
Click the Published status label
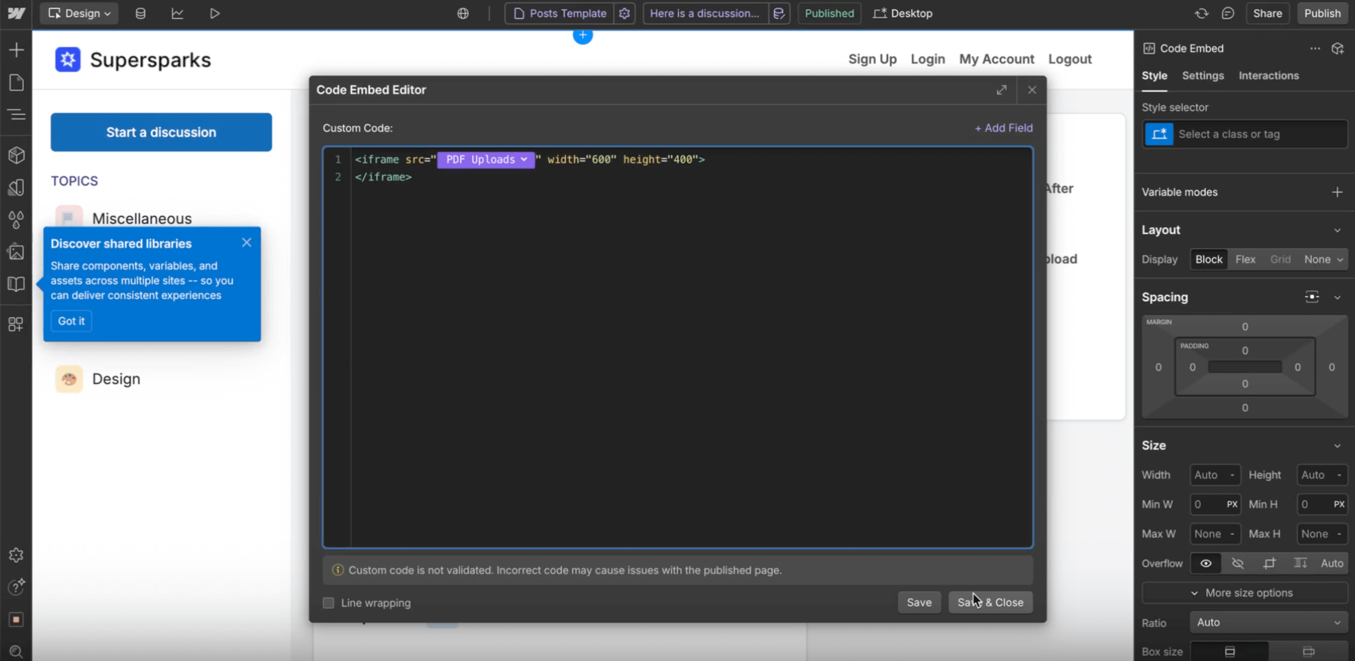point(829,13)
